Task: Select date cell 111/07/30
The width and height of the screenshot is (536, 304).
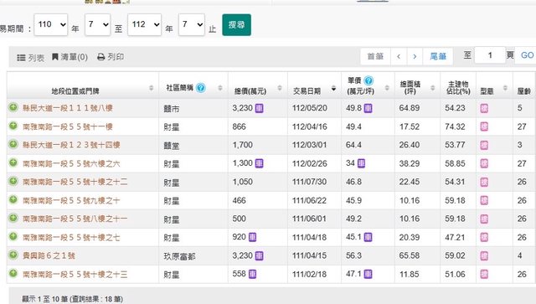Action: tap(309, 182)
